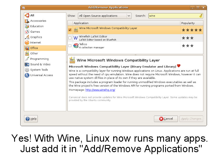Image resolution: width=222 pixels, height=166 pixels.
Task: Select the All category label
Action: pos(32,15)
